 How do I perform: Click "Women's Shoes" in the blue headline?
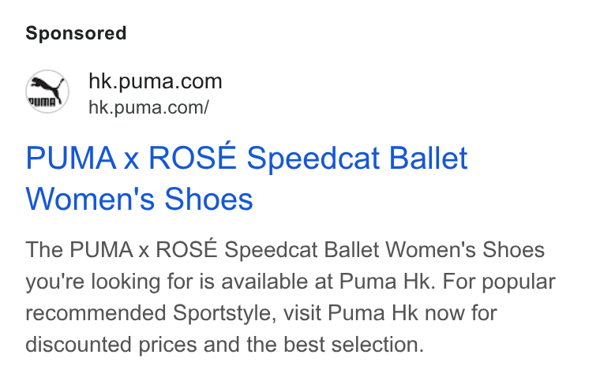click(139, 200)
